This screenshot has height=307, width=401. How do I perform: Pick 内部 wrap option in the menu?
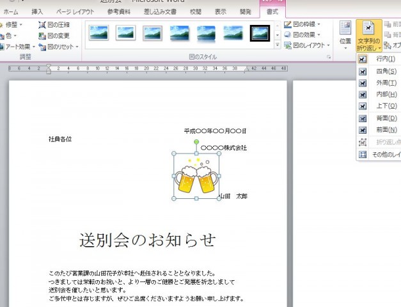pyautogui.click(x=386, y=95)
